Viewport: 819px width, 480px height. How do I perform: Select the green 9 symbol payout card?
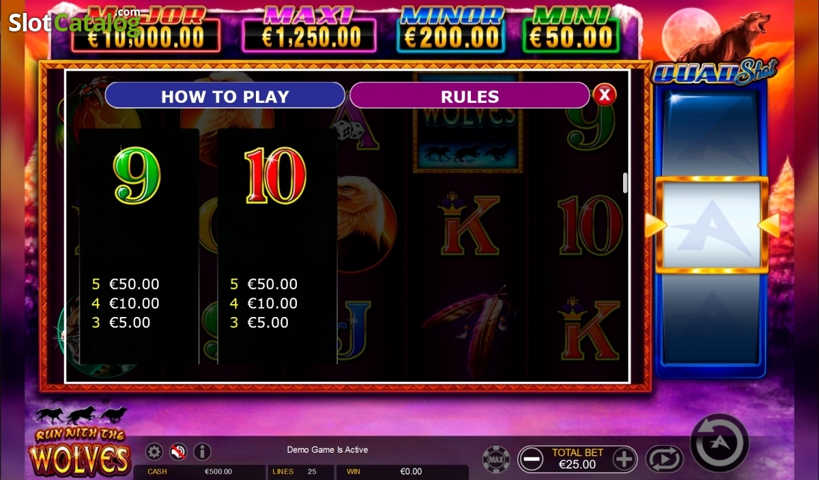139,246
